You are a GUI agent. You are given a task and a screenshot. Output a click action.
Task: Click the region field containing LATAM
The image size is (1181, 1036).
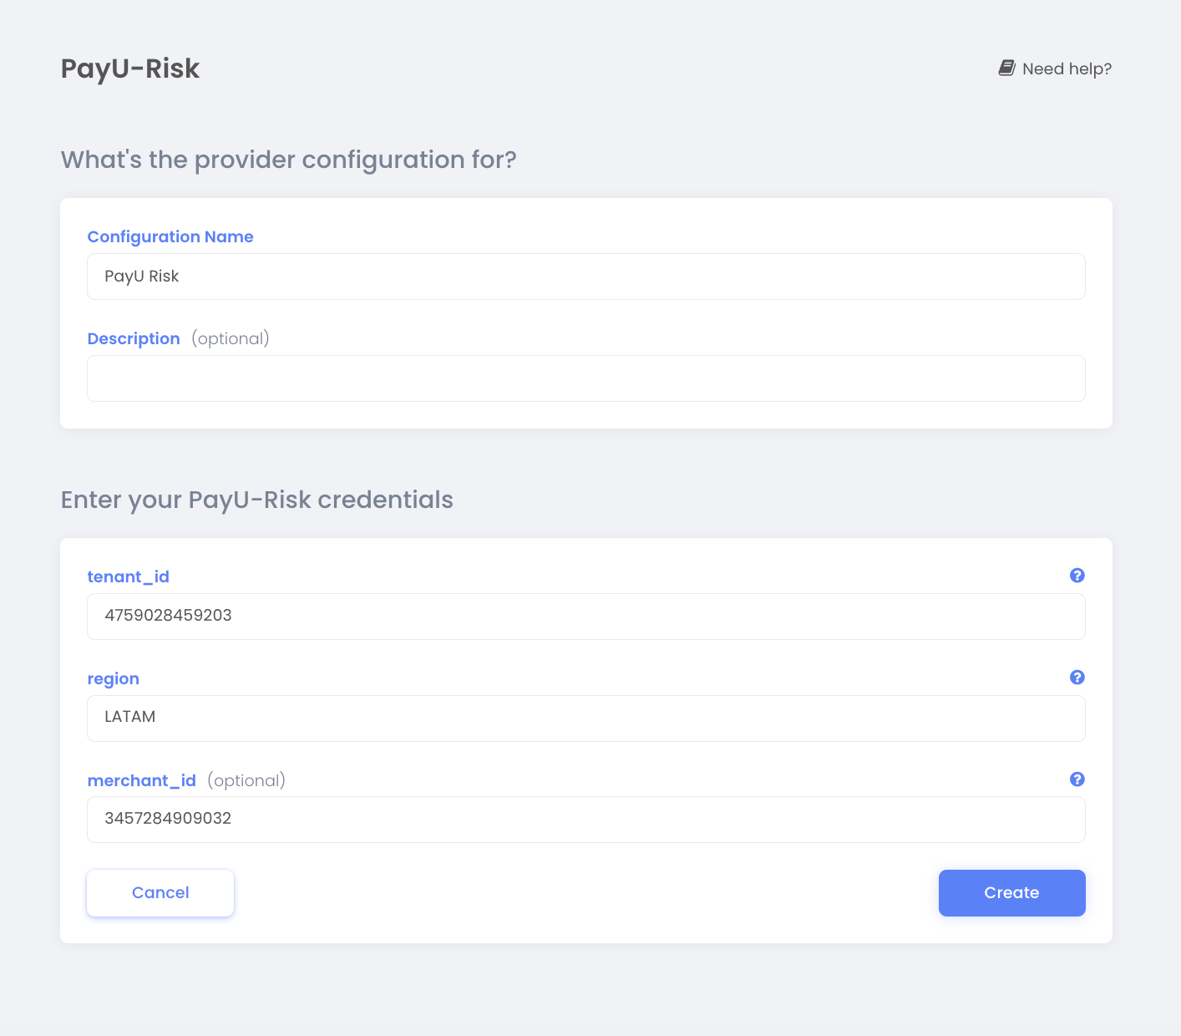586,719
